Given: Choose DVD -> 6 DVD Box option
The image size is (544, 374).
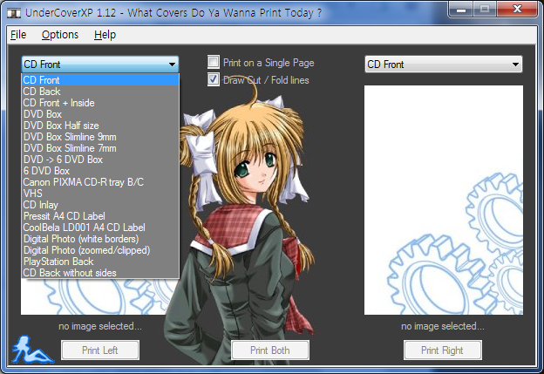Looking at the screenshot, I should click(x=100, y=160).
